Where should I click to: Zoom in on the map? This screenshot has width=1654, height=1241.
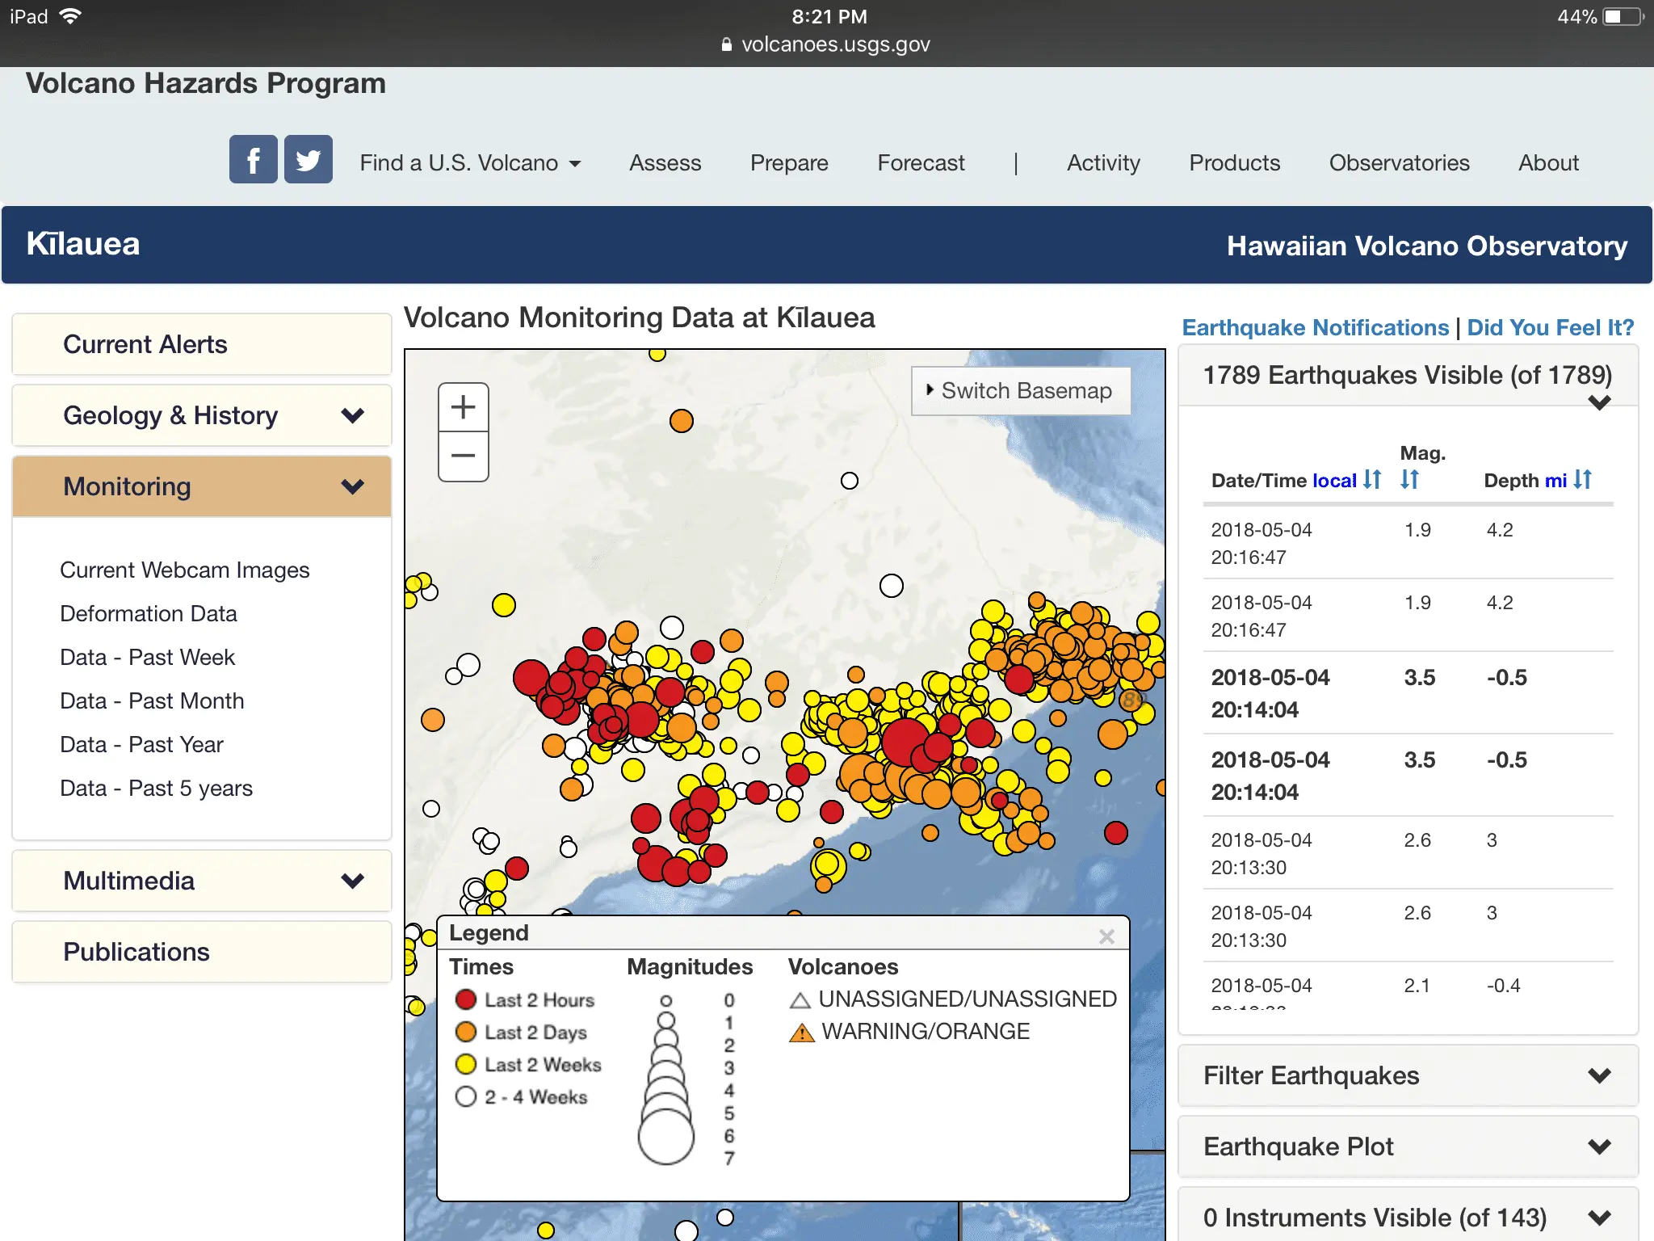tap(463, 407)
